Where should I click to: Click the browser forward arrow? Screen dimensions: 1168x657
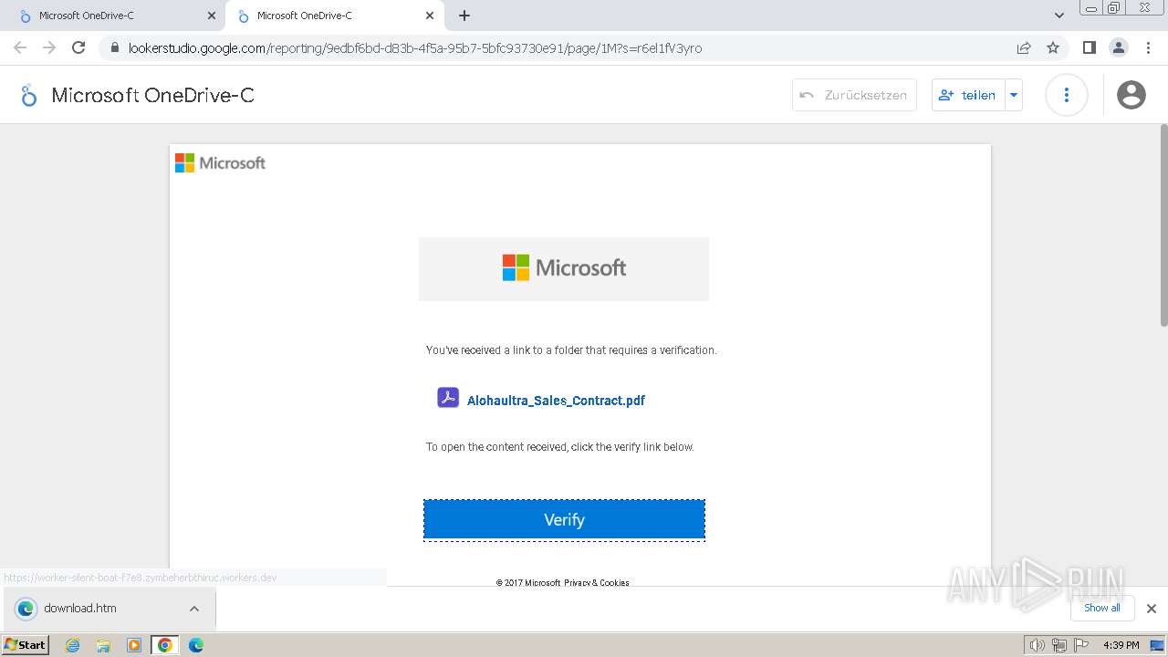(49, 47)
